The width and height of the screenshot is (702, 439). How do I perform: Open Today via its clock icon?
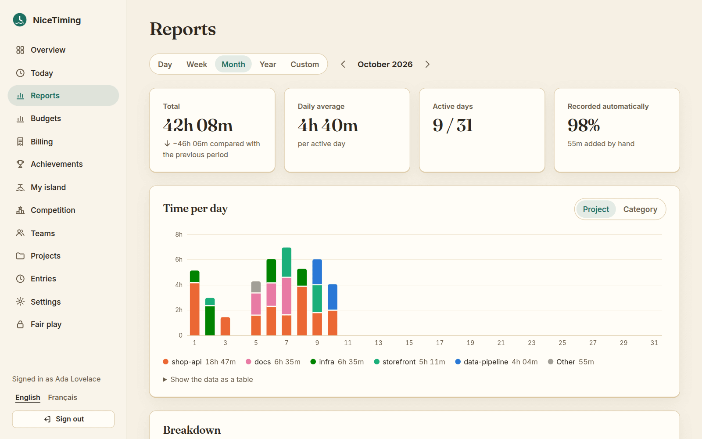[x=20, y=73]
